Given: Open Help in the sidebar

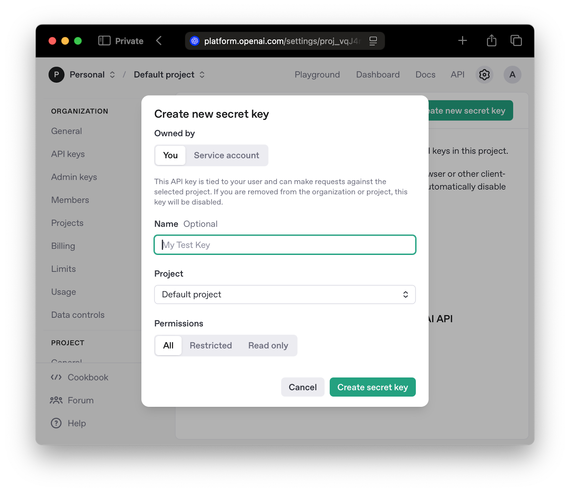Looking at the screenshot, I should pyautogui.click(x=68, y=423).
